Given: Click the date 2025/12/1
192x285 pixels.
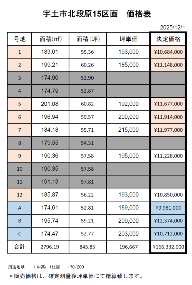Looking at the screenshot, I should (172, 28).
